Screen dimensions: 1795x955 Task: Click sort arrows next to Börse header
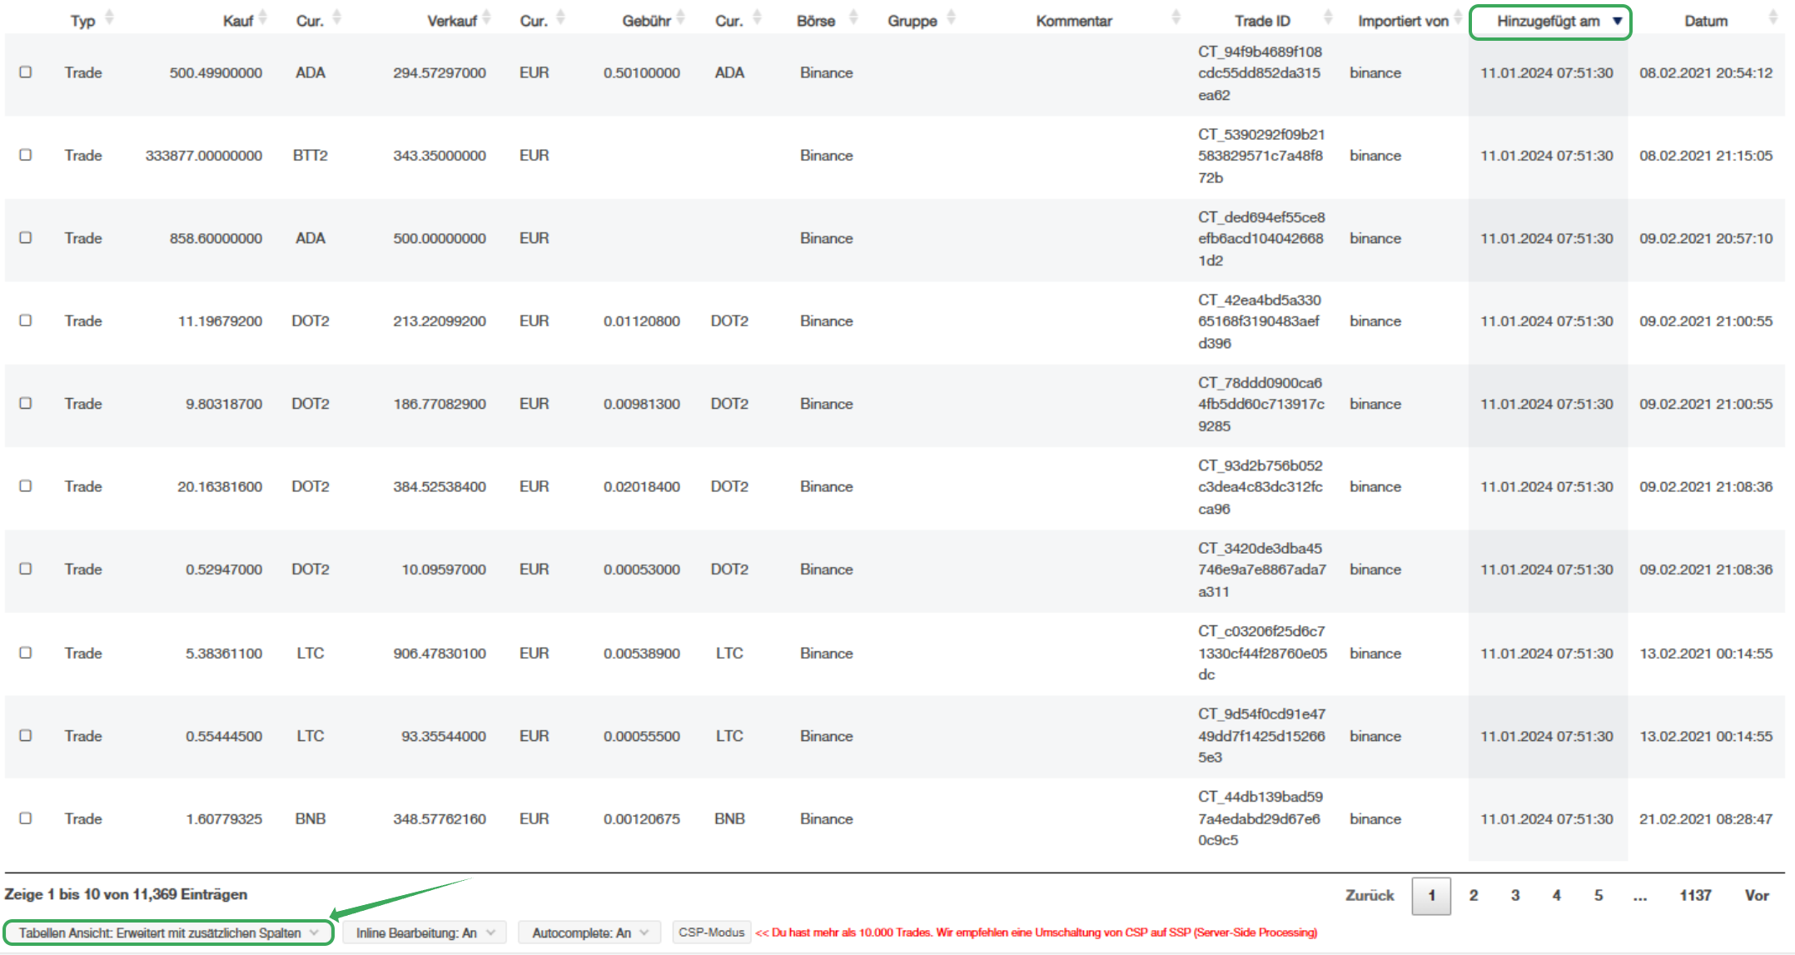point(853,18)
